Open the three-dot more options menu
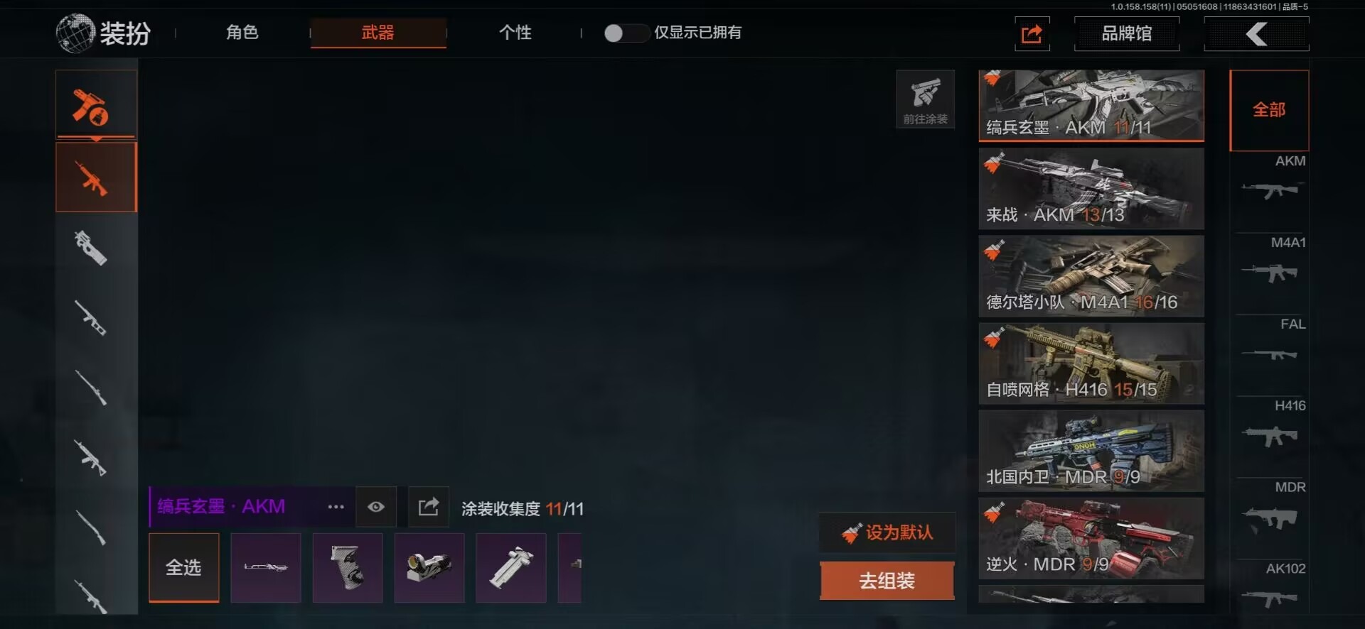Screen dimensions: 1365x629 tap(336, 507)
